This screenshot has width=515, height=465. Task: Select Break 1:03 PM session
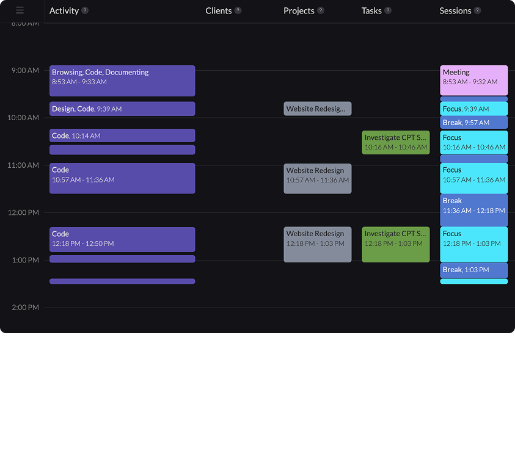474,270
